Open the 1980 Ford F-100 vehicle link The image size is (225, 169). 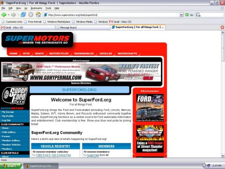point(53,155)
